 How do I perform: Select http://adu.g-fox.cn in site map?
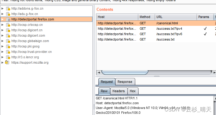point(25,14)
